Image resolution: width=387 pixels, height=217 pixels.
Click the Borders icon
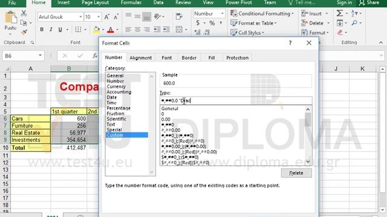point(78,30)
